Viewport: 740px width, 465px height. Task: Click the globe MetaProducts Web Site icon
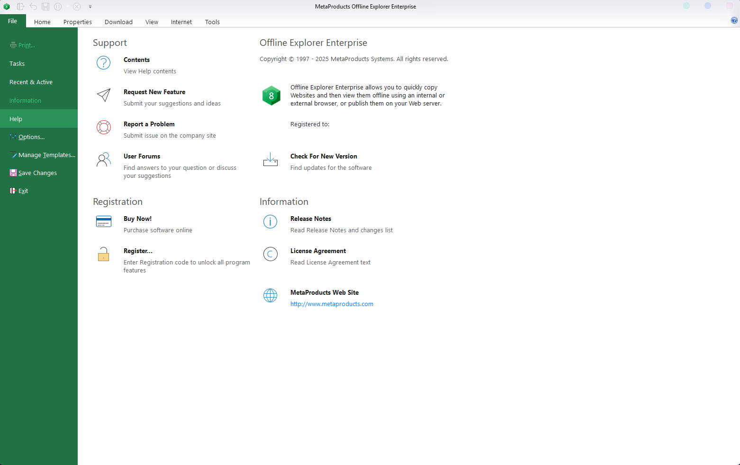tap(270, 295)
